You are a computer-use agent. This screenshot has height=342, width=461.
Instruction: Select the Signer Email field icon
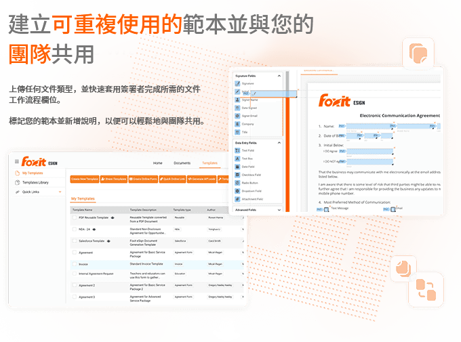[237, 116]
